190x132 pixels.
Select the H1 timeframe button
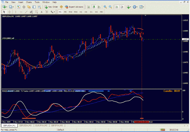[81, 12]
